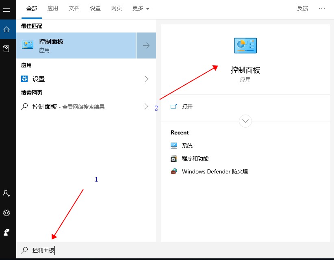Screen dimensions: 334x260
Task: Select the Home icon in left sidebar
Action: [7, 29]
